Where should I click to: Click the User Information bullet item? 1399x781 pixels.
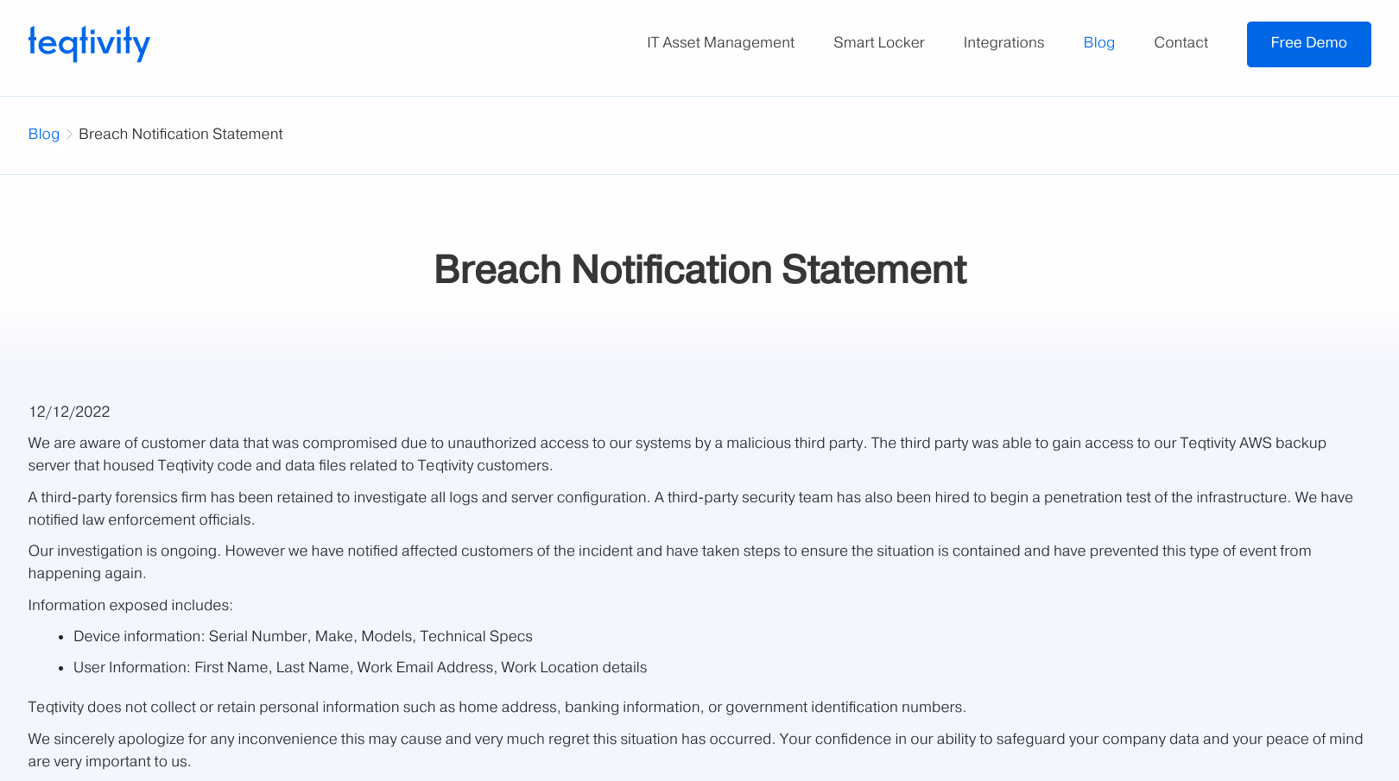point(360,667)
